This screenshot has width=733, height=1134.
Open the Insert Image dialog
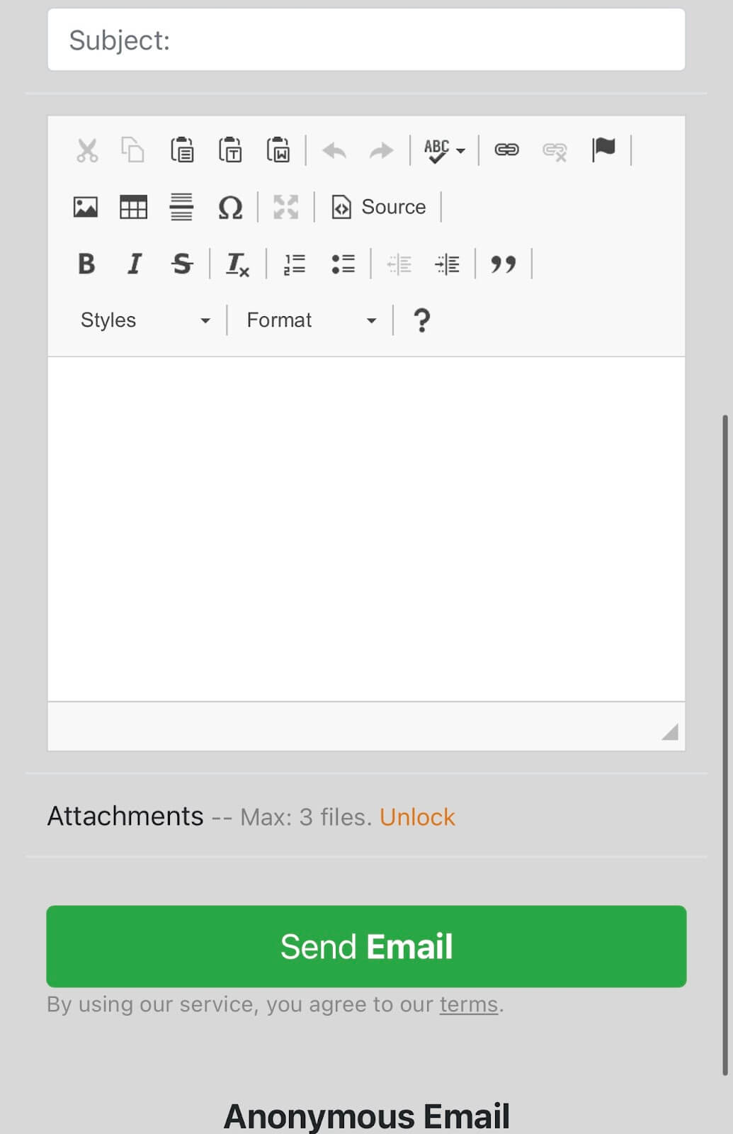(85, 207)
